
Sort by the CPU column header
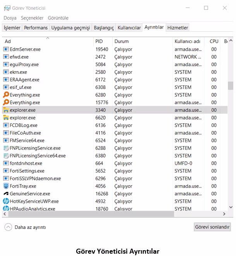pyautogui.click(x=212, y=41)
